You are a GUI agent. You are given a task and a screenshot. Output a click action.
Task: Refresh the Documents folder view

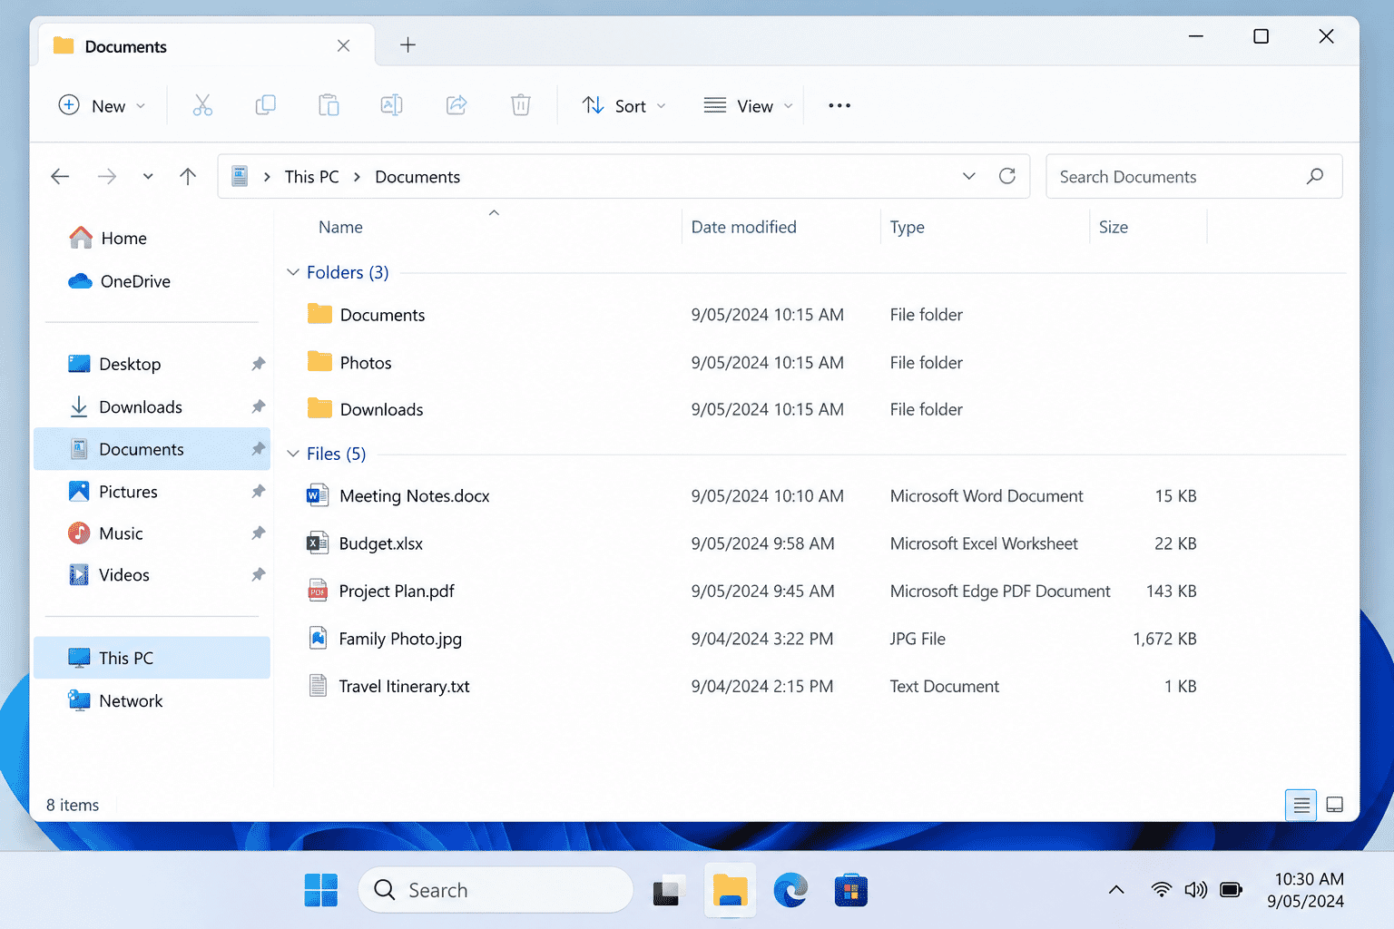coord(1007,176)
